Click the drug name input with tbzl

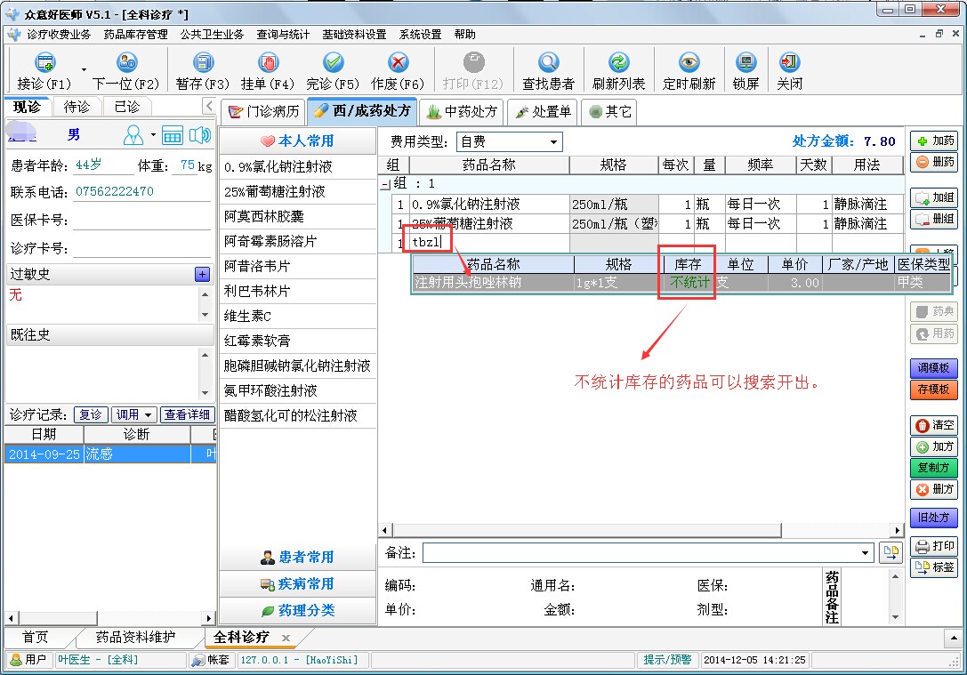coord(490,242)
